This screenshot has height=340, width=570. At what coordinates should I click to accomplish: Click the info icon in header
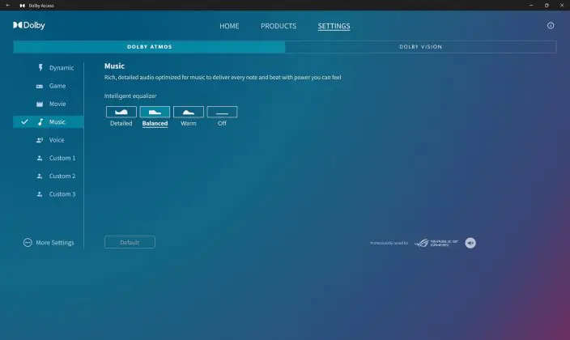(551, 25)
